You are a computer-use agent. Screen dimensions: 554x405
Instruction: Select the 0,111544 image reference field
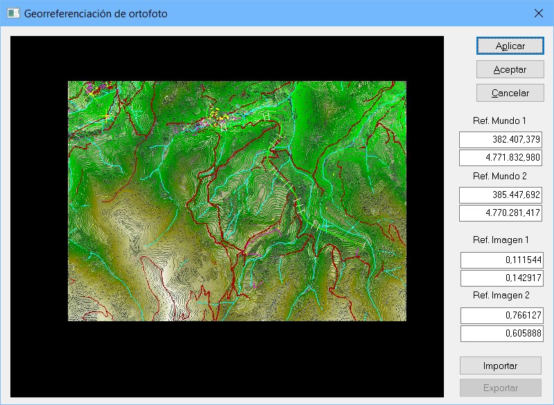click(x=502, y=260)
